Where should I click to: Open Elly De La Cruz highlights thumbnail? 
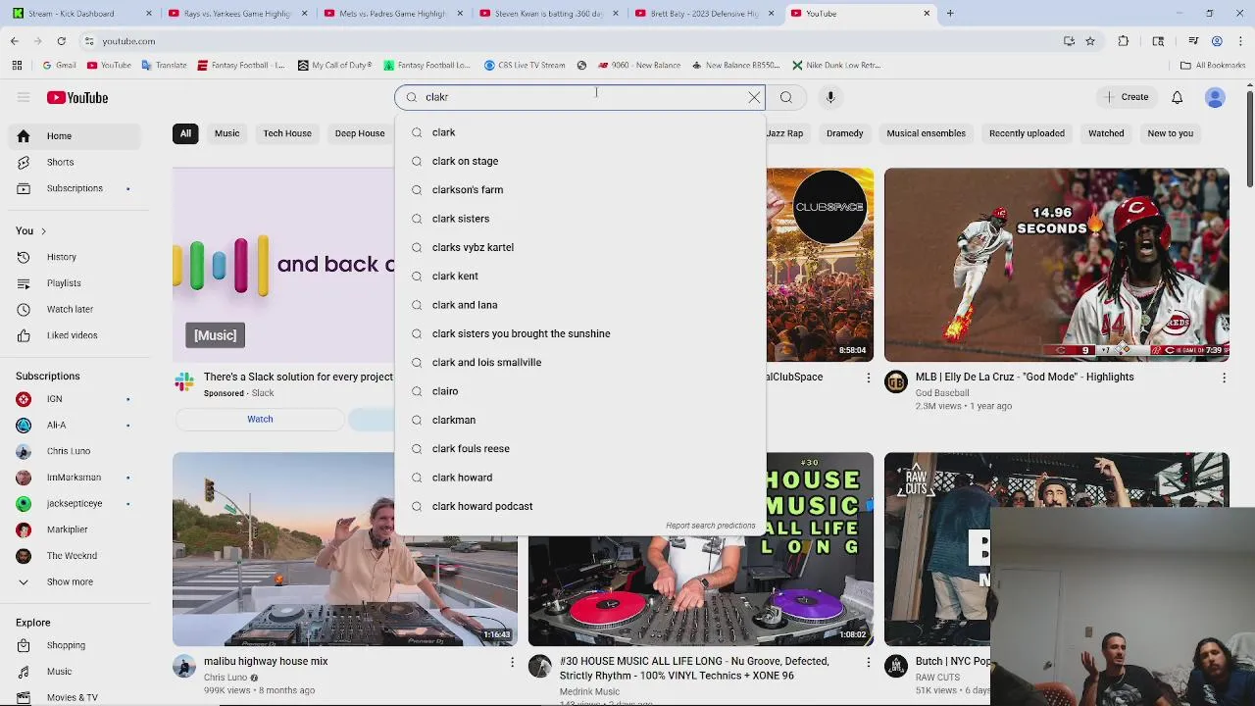tap(1056, 265)
